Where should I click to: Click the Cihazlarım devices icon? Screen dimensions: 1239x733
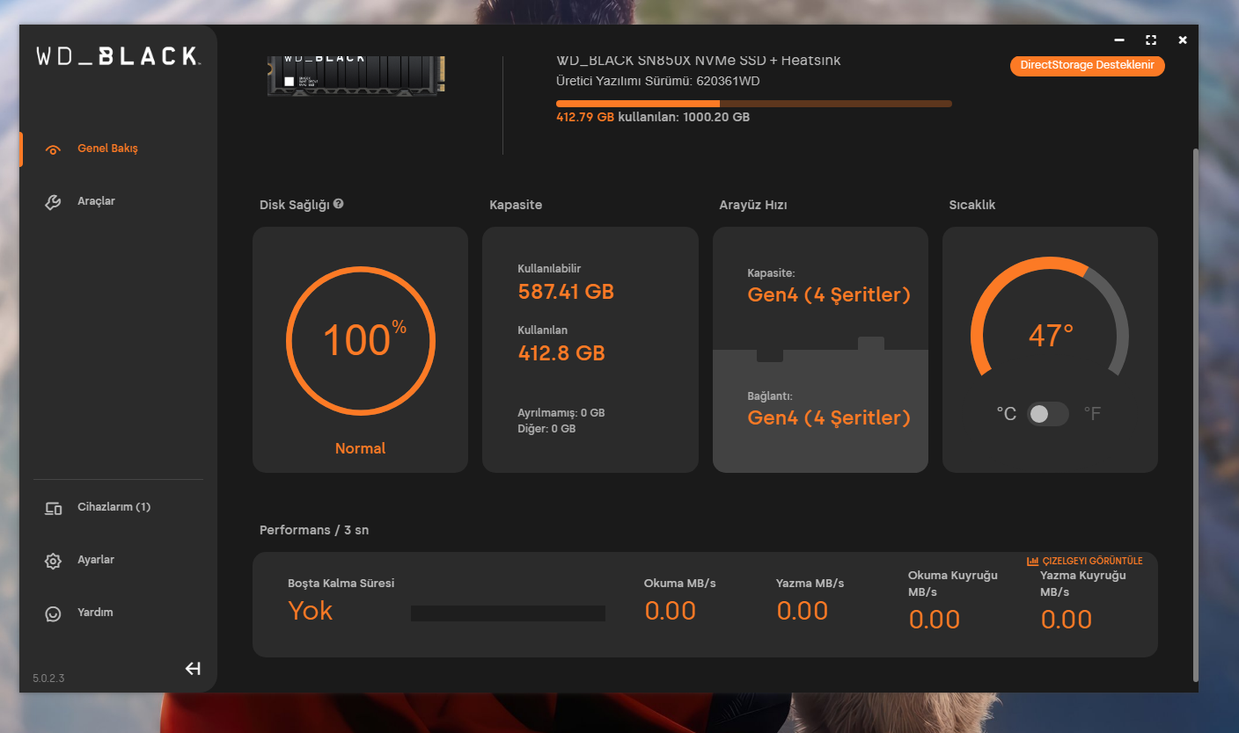(53, 508)
